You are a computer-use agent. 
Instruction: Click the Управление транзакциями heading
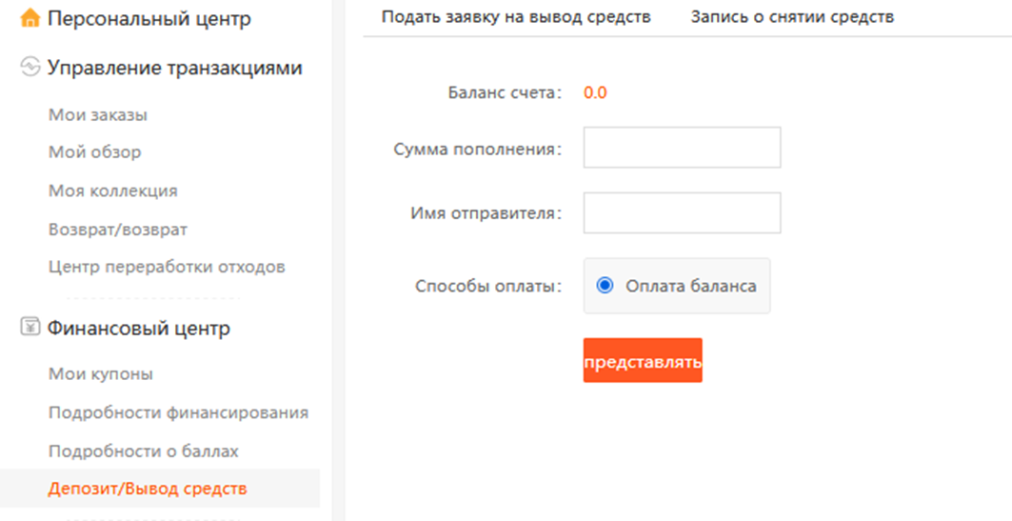coord(175,68)
